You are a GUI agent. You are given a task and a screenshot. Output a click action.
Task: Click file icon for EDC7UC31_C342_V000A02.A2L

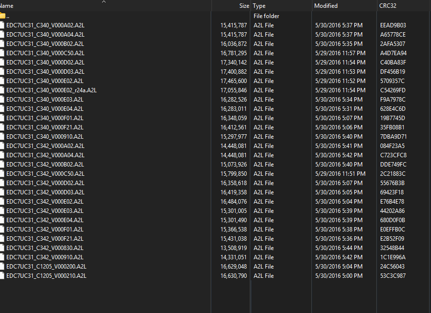[2, 146]
